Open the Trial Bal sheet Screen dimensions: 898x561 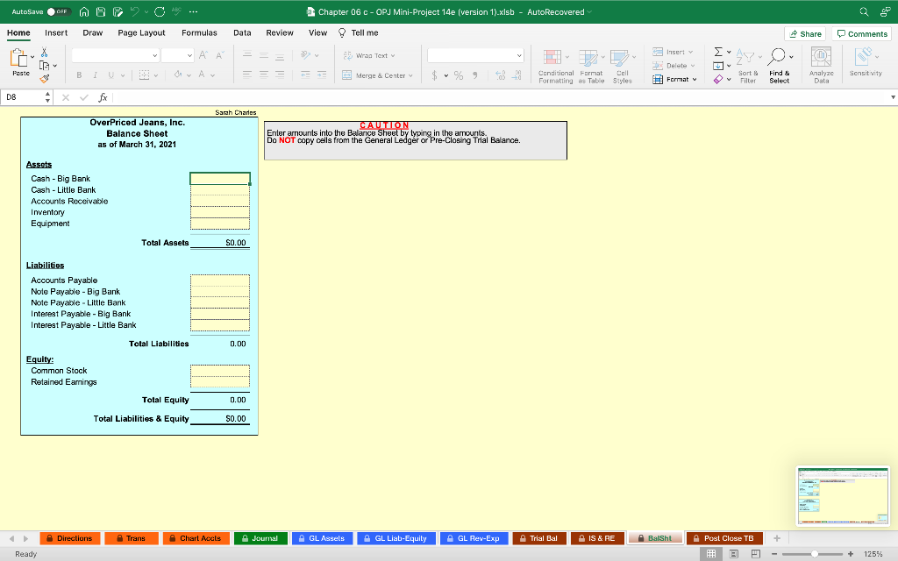tap(538, 538)
